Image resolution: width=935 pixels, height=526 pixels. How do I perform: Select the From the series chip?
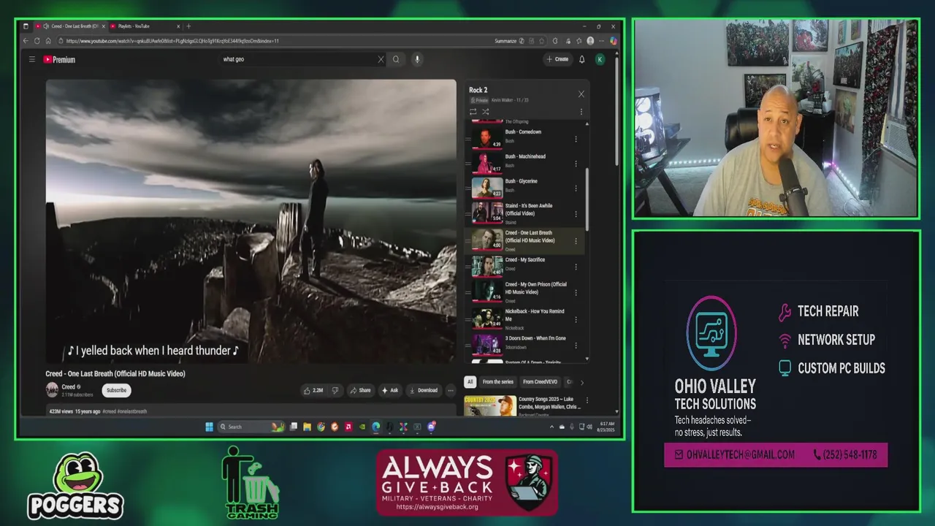click(x=497, y=382)
